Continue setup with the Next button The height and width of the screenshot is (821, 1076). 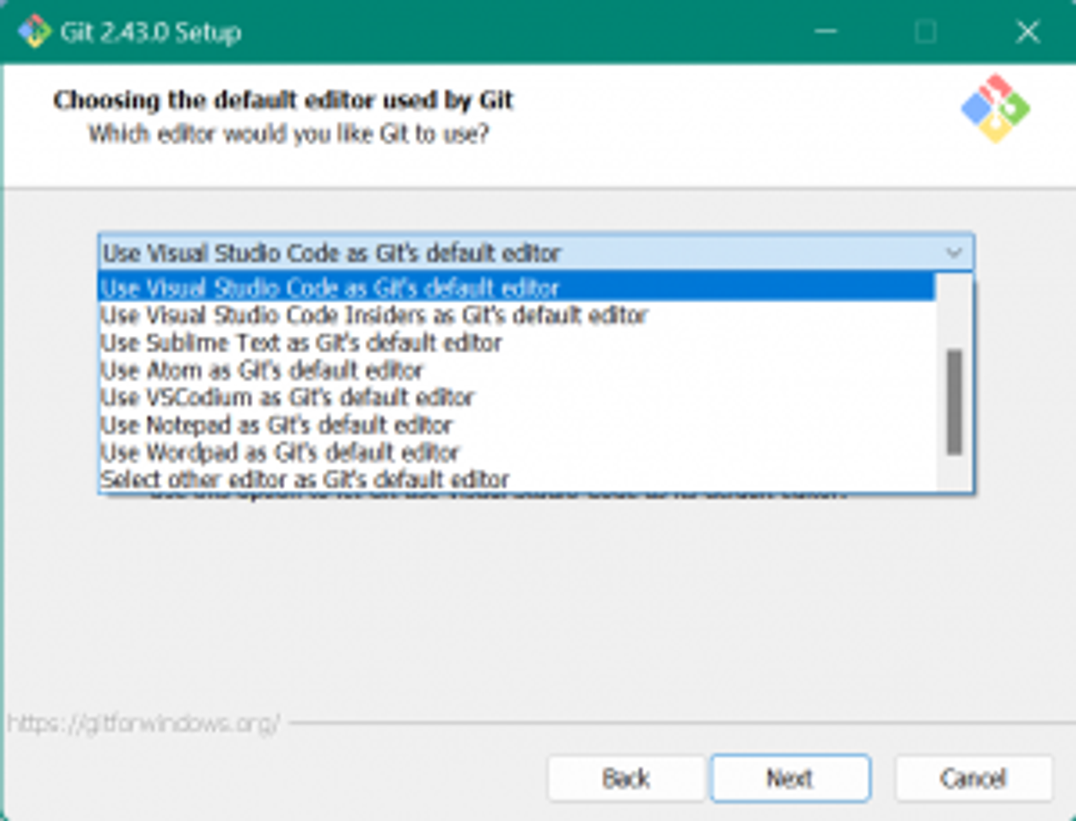[x=790, y=778]
